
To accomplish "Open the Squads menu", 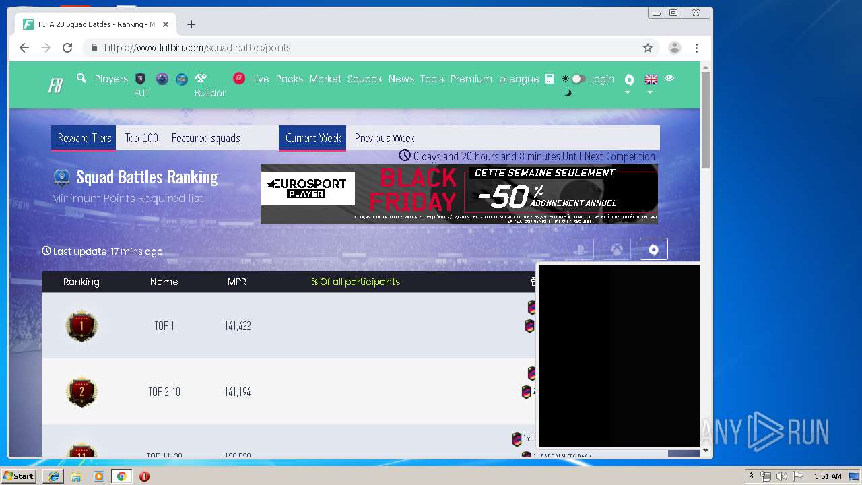I will click(x=364, y=79).
